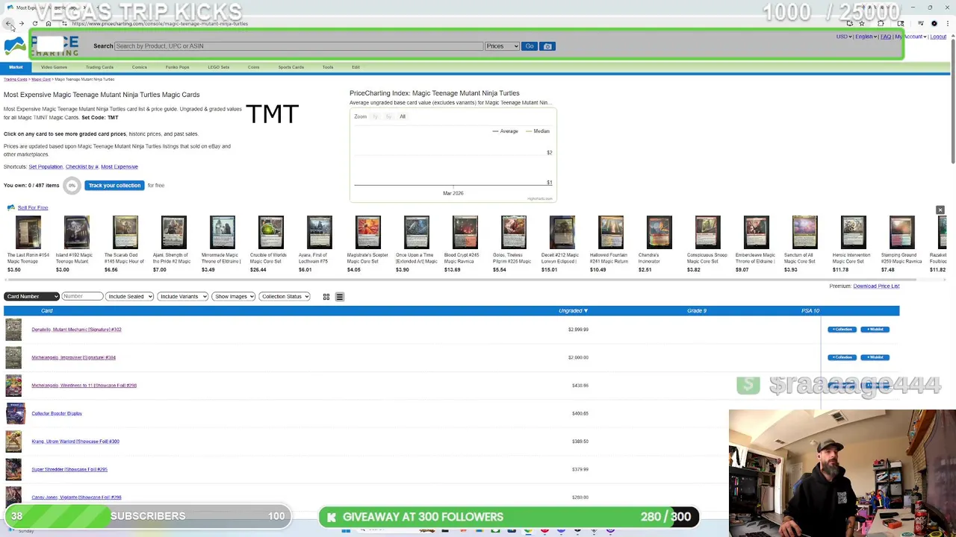Close the Sell For Free carousel
Image resolution: width=956 pixels, height=537 pixels.
pos(940,210)
